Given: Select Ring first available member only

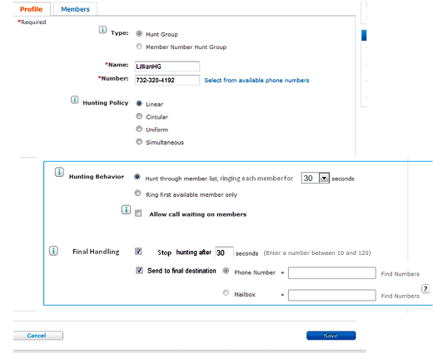Looking at the screenshot, I should (137, 193).
